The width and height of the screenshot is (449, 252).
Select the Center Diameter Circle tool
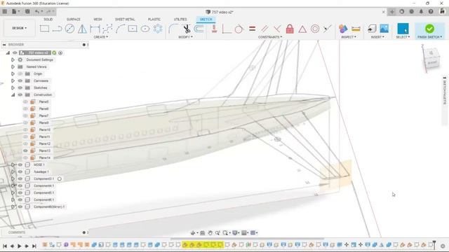coord(69,29)
